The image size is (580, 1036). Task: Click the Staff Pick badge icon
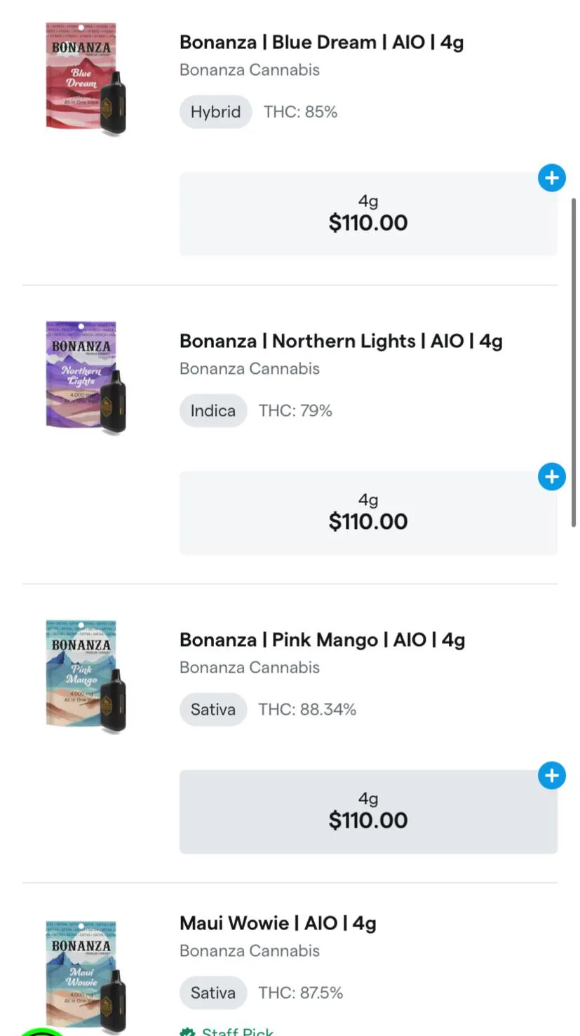(187, 1032)
